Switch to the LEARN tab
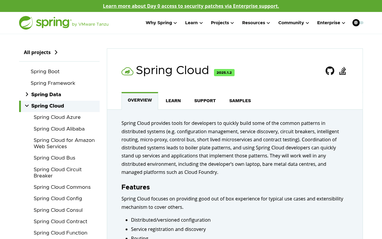Image resolution: width=382 pixels, height=239 pixels. pos(173,101)
